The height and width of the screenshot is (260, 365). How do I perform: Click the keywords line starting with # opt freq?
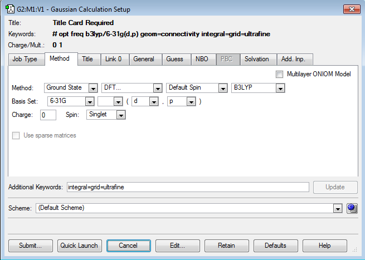click(161, 34)
